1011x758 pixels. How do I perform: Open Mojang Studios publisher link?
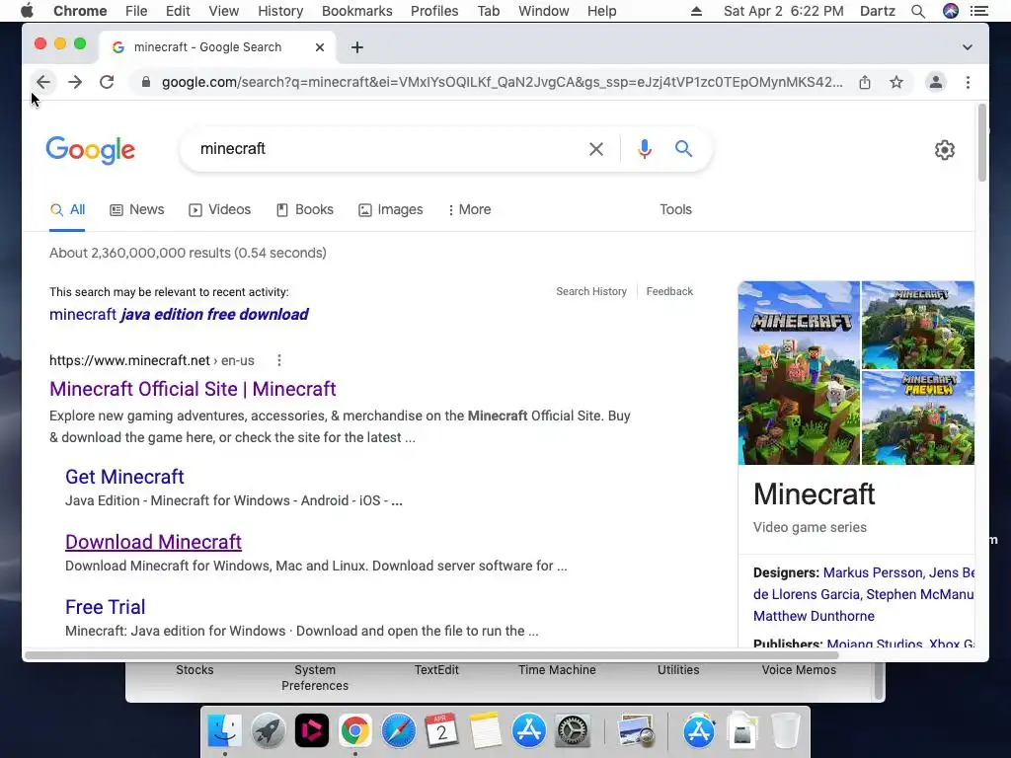point(875,644)
